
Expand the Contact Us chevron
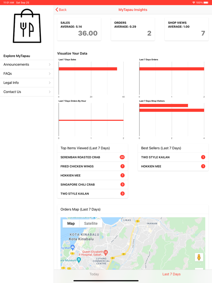(x=50, y=92)
